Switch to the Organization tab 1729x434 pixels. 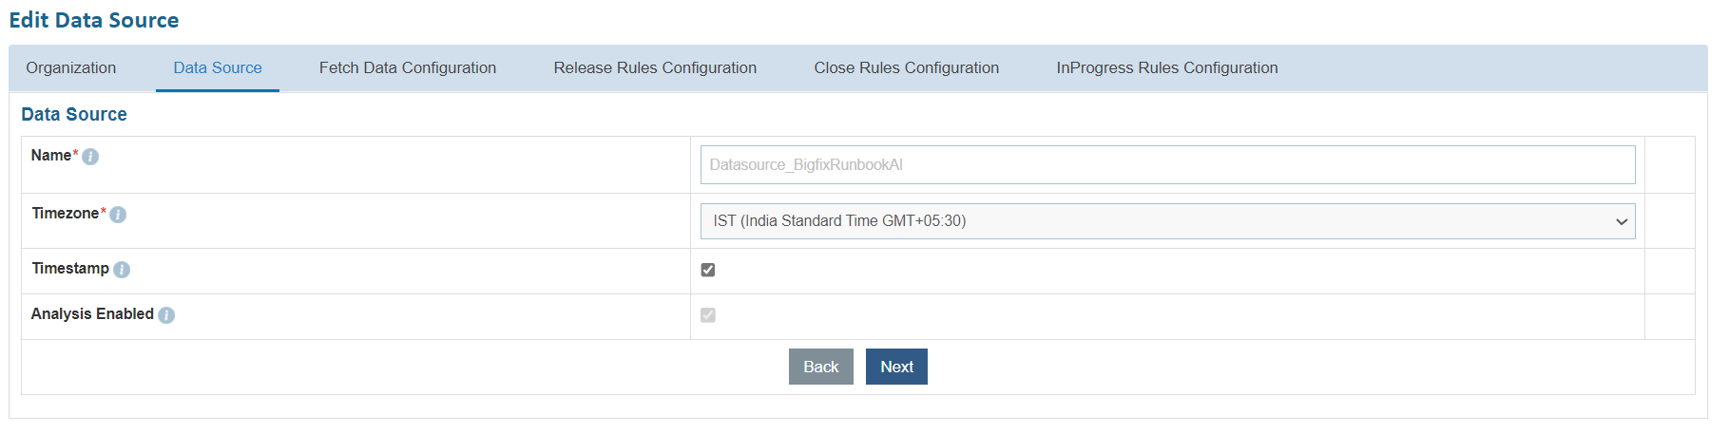[71, 68]
